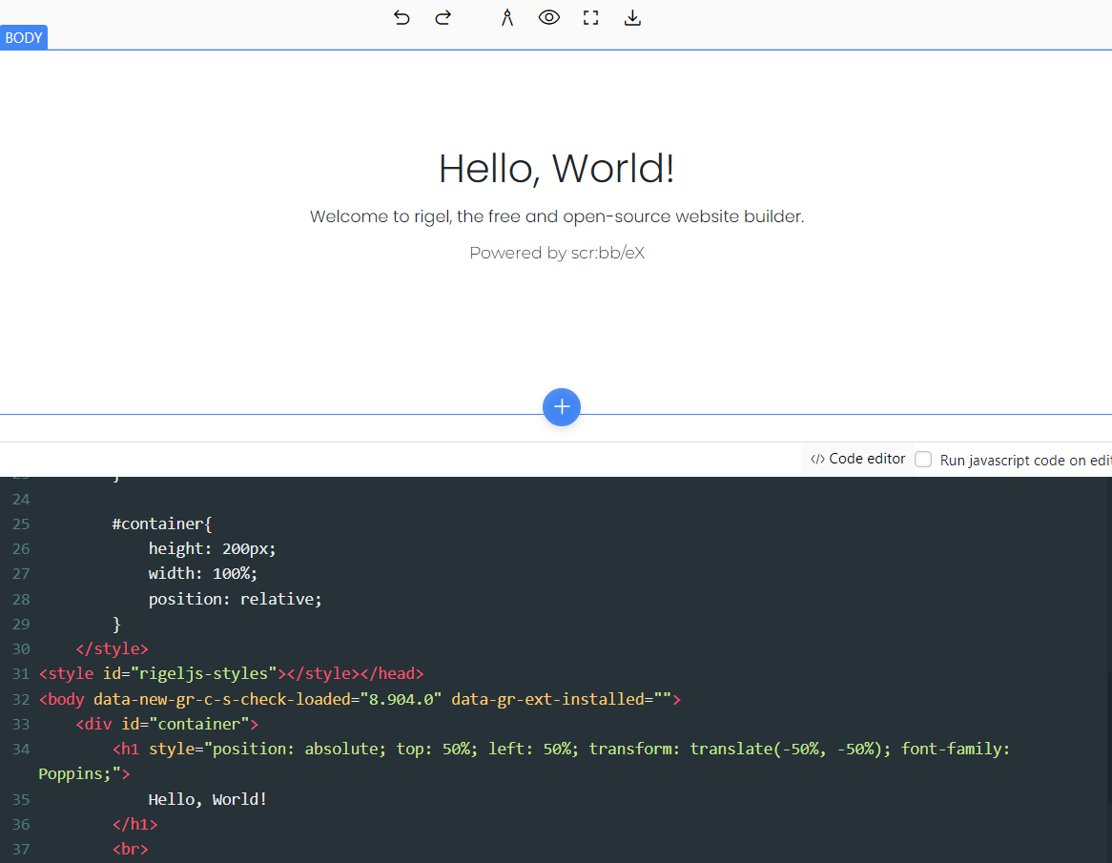This screenshot has height=863, width=1112.
Task: Click code line containing #container{
Action: [x=162, y=524]
